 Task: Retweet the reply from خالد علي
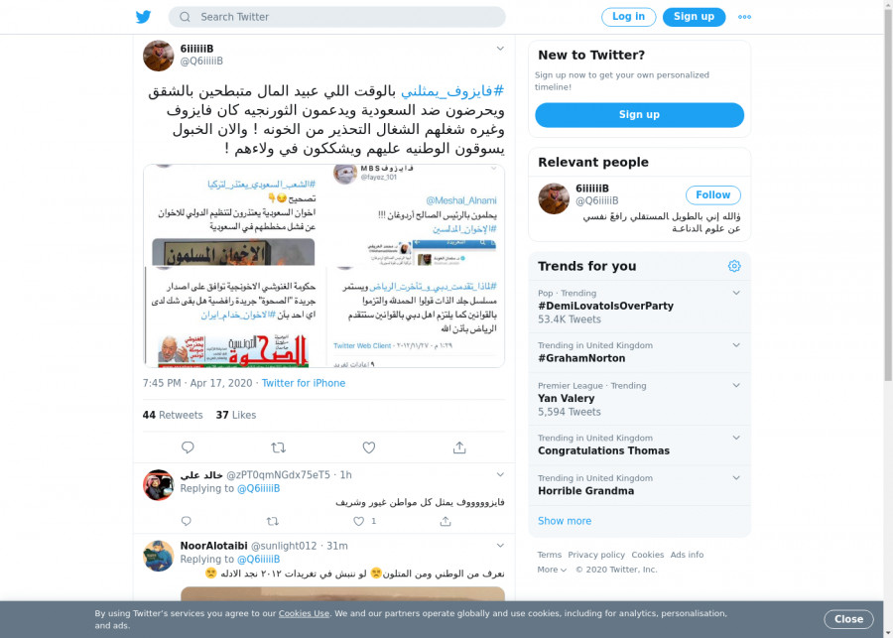point(272,521)
